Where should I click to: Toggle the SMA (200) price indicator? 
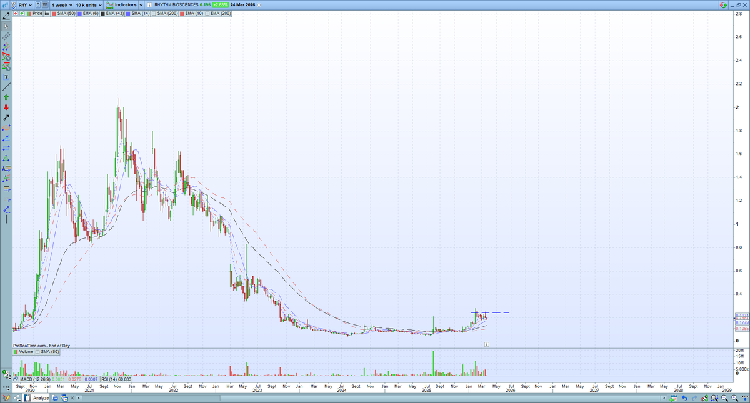(166, 14)
